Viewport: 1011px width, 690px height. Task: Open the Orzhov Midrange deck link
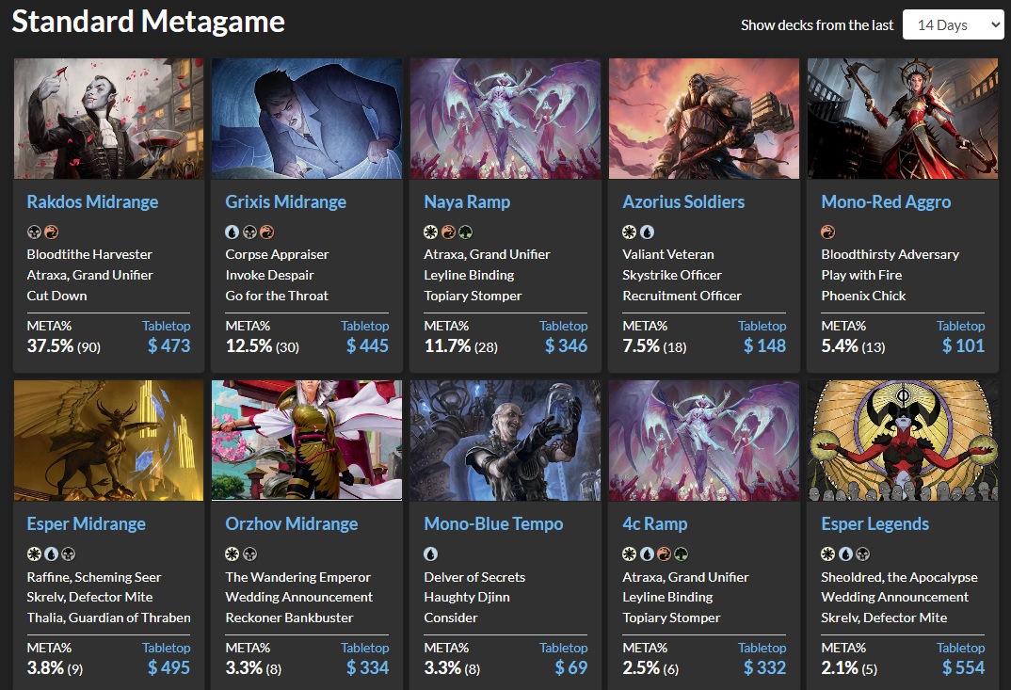tap(292, 523)
